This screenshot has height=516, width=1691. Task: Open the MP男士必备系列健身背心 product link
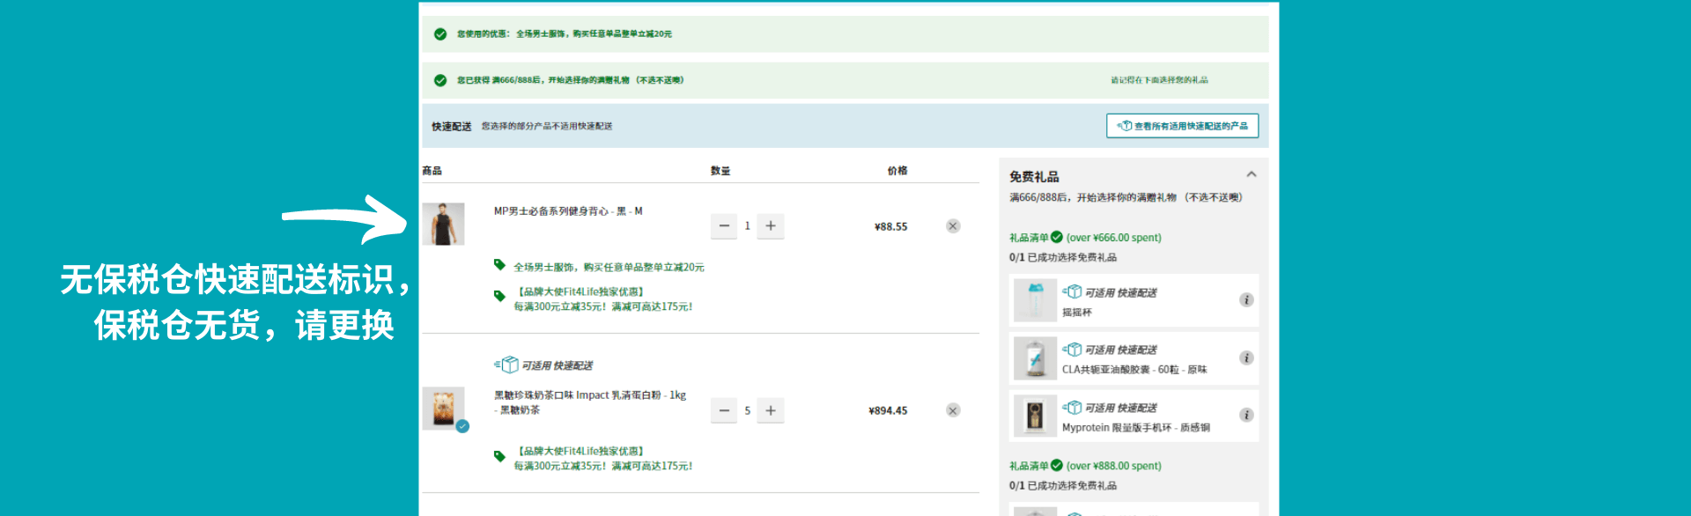pos(568,211)
